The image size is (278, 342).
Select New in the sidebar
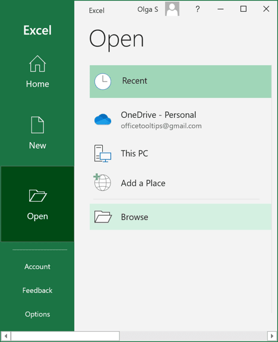pos(37,133)
